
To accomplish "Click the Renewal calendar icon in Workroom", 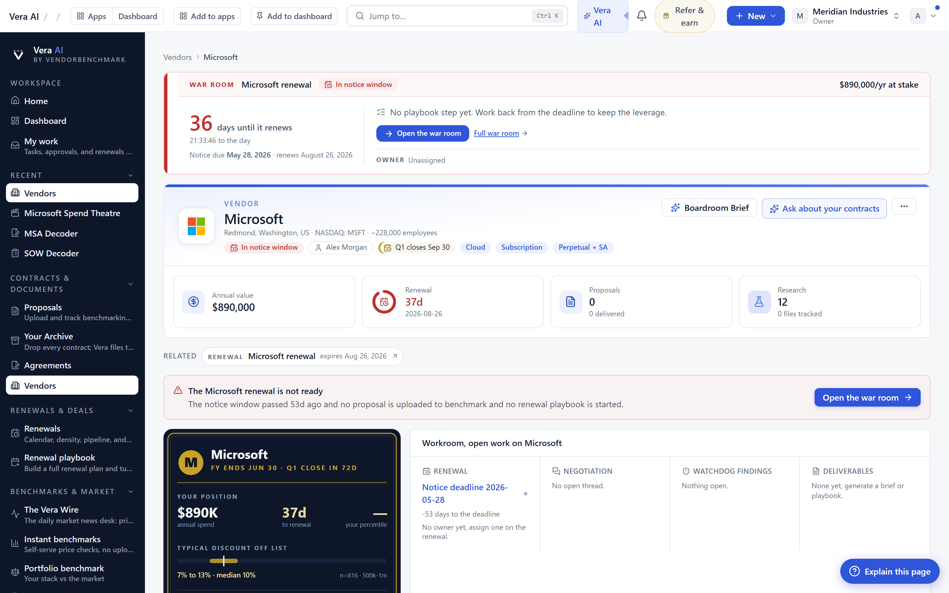I will [x=426, y=471].
